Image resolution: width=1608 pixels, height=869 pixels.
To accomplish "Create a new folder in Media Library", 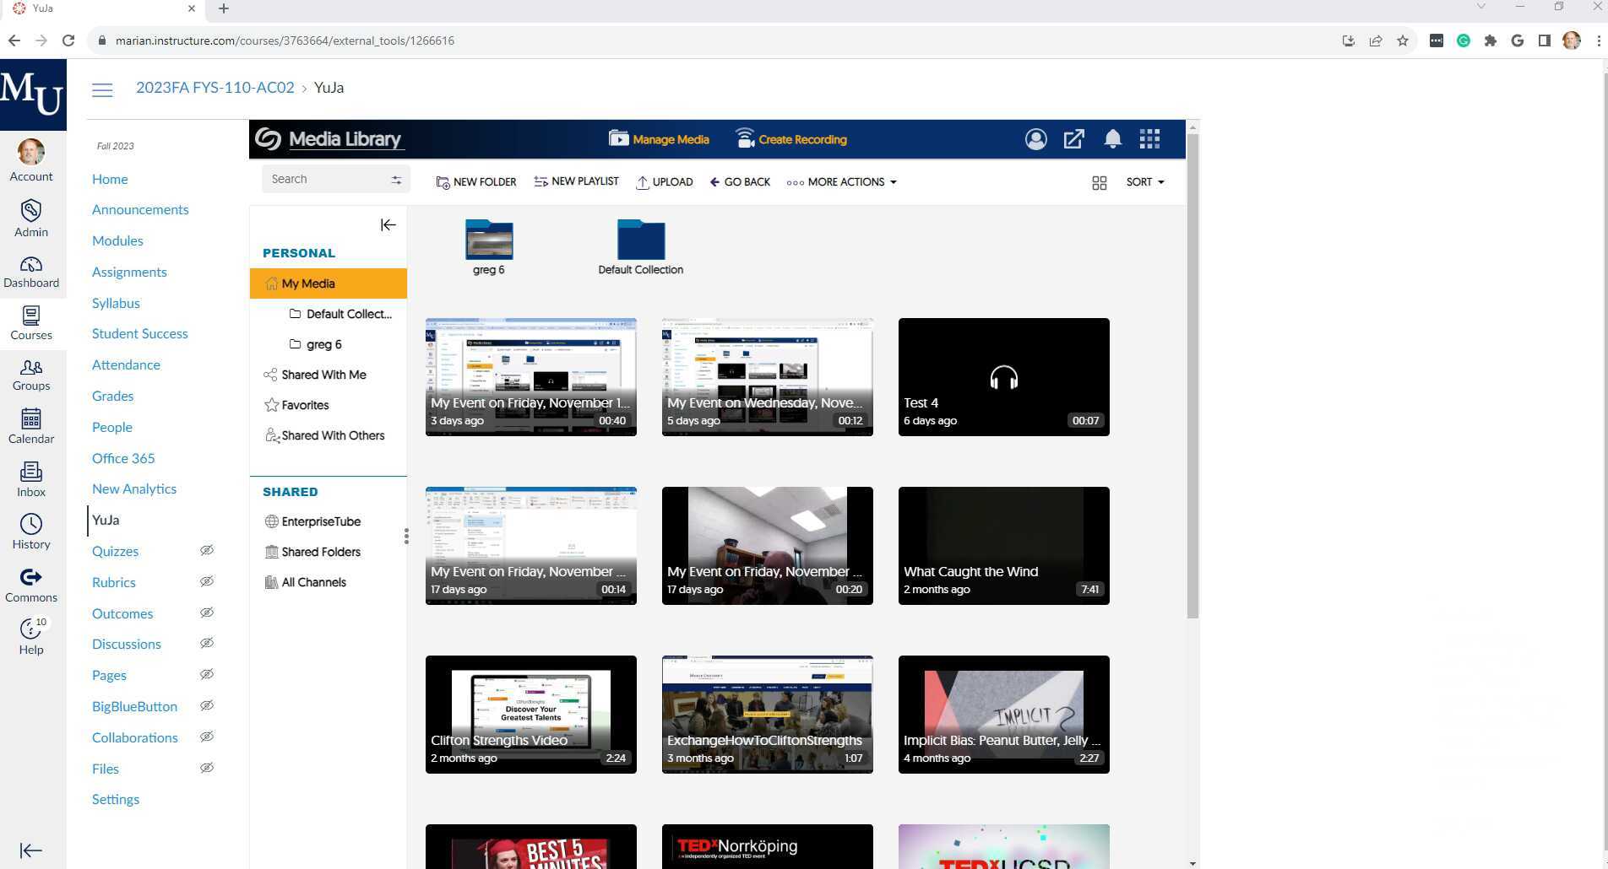I will click(475, 181).
